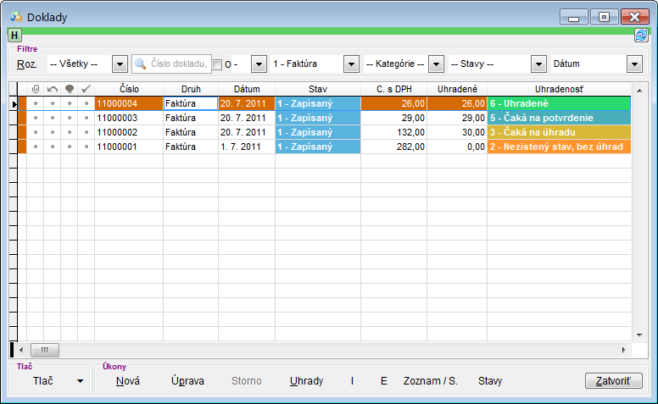The width and height of the screenshot is (658, 404).
Task: Click the Nová button
Action: 128,381
